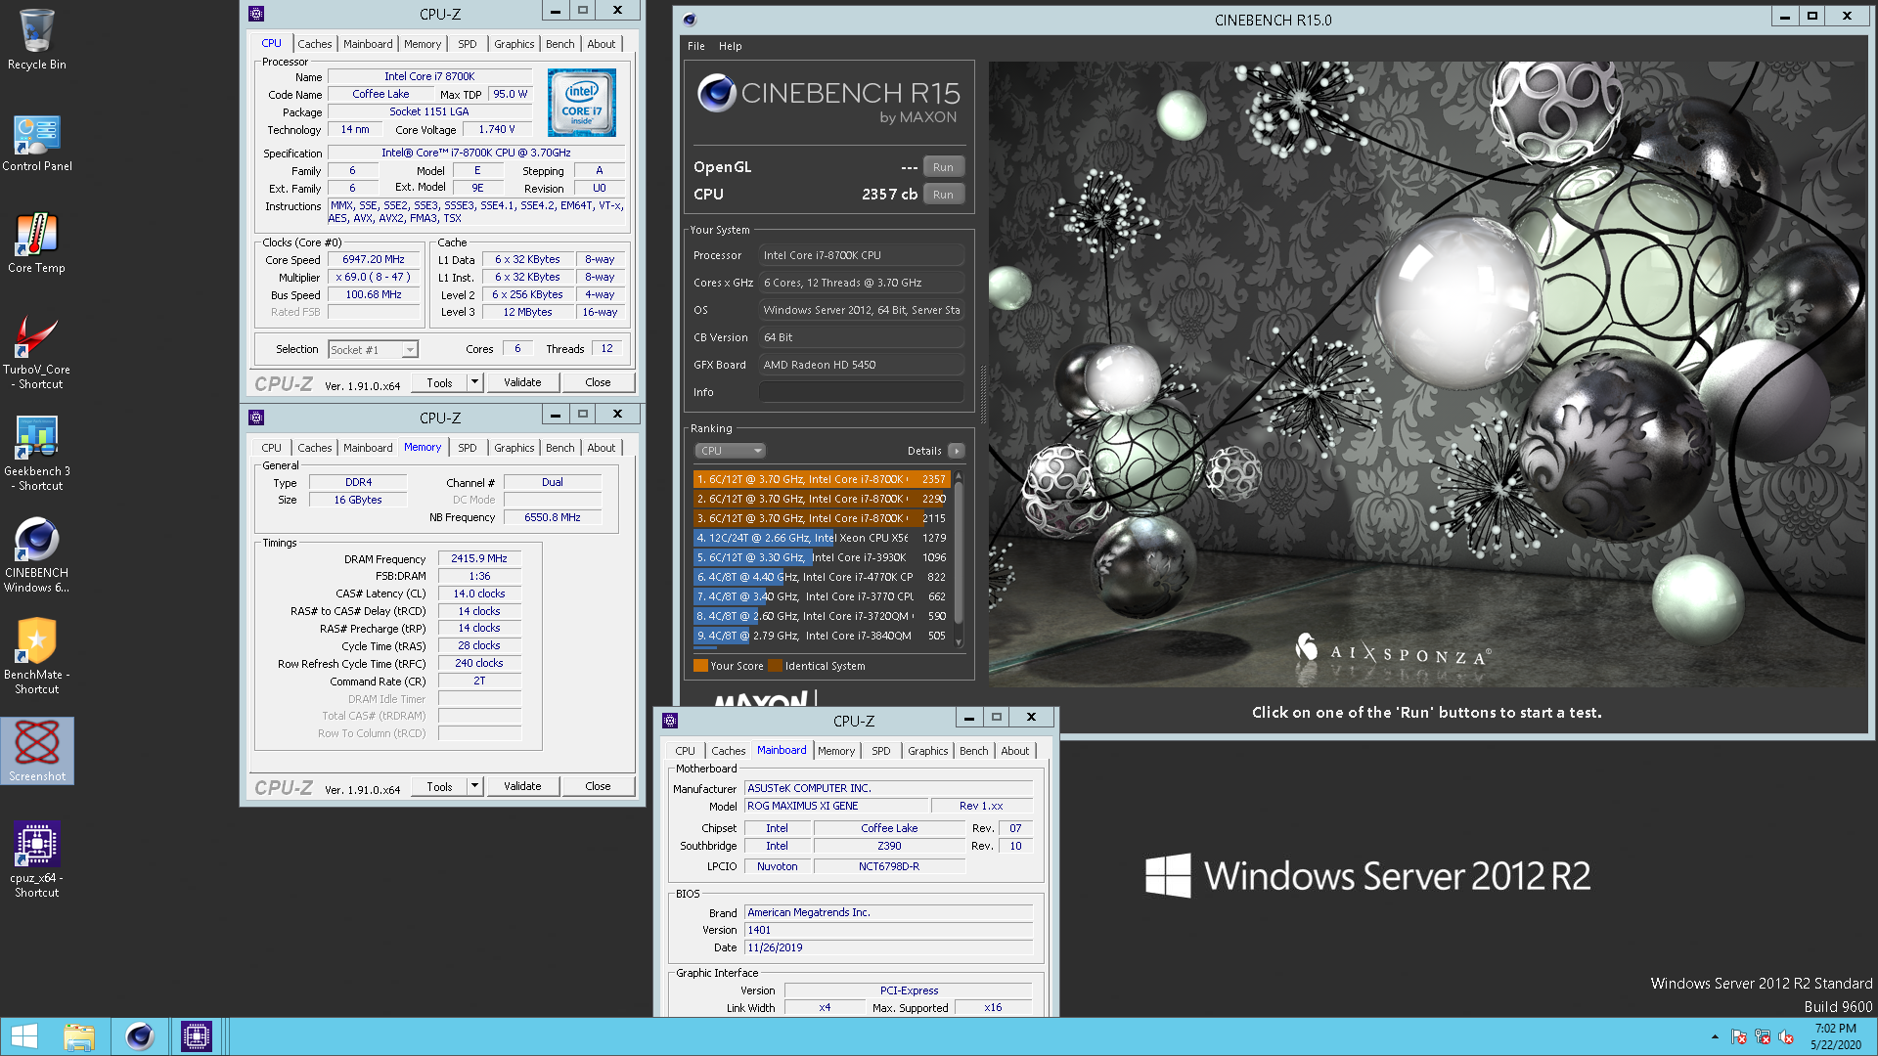
Task: Open the Help menu in Cinebench
Action: point(731,46)
